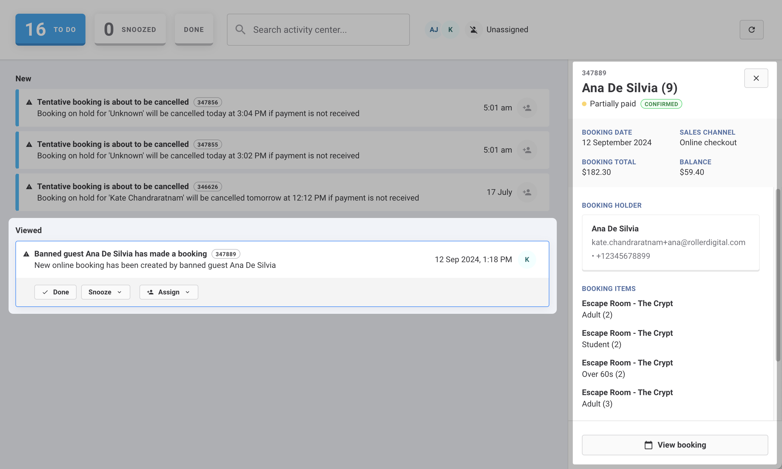Filter by K user avatar in header
Viewport: 782px width, 469px height.
click(x=450, y=30)
